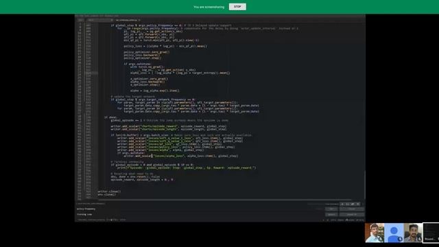Viewport: 439px width, 247px height.
Task: Select the open file tab in the editor
Action: [128, 20]
